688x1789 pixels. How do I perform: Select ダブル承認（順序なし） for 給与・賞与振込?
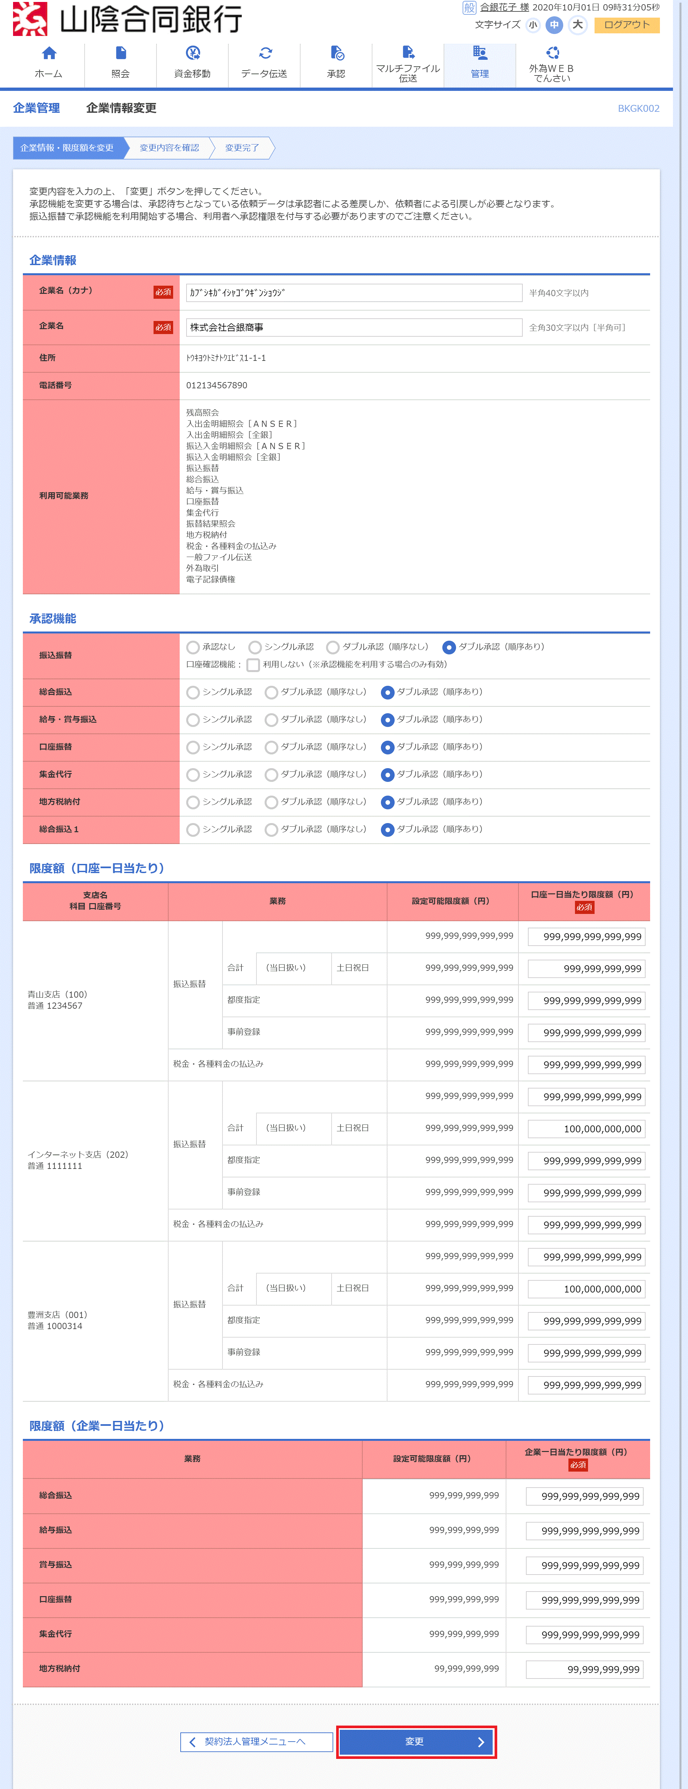point(271,720)
